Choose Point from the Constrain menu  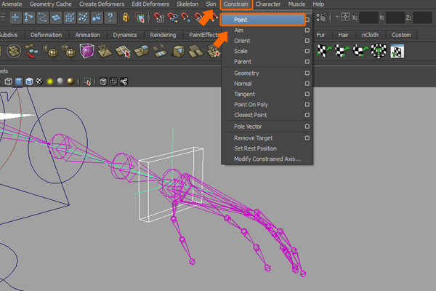click(263, 20)
